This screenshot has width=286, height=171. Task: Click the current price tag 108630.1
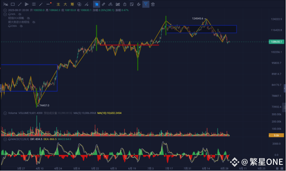pyautogui.click(x=276, y=42)
